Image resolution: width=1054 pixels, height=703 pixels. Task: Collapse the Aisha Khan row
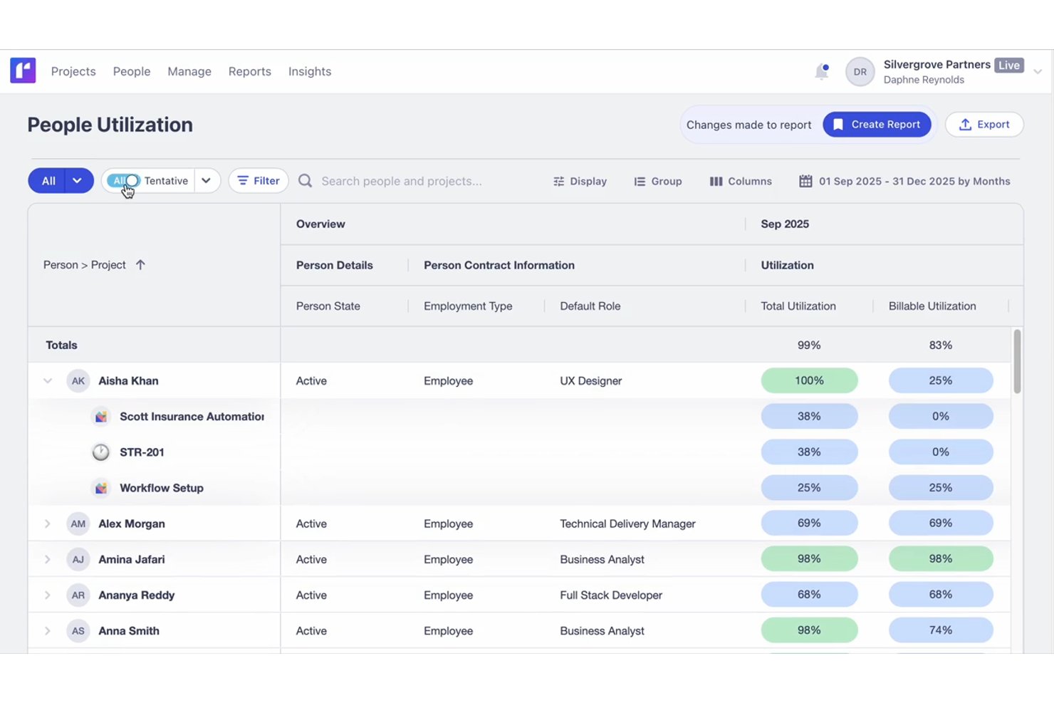click(48, 381)
